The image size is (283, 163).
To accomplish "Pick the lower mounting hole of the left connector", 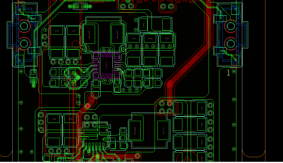I will pyautogui.click(x=24, y=43).
